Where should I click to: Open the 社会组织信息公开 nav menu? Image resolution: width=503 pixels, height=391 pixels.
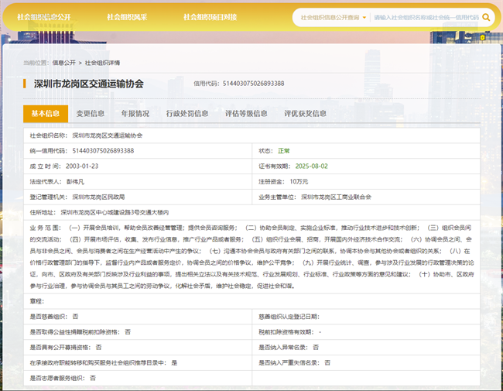coord(43,17)
